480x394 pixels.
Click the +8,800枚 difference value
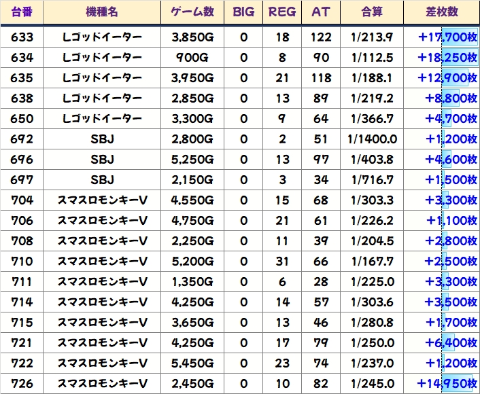coord(451,98)
